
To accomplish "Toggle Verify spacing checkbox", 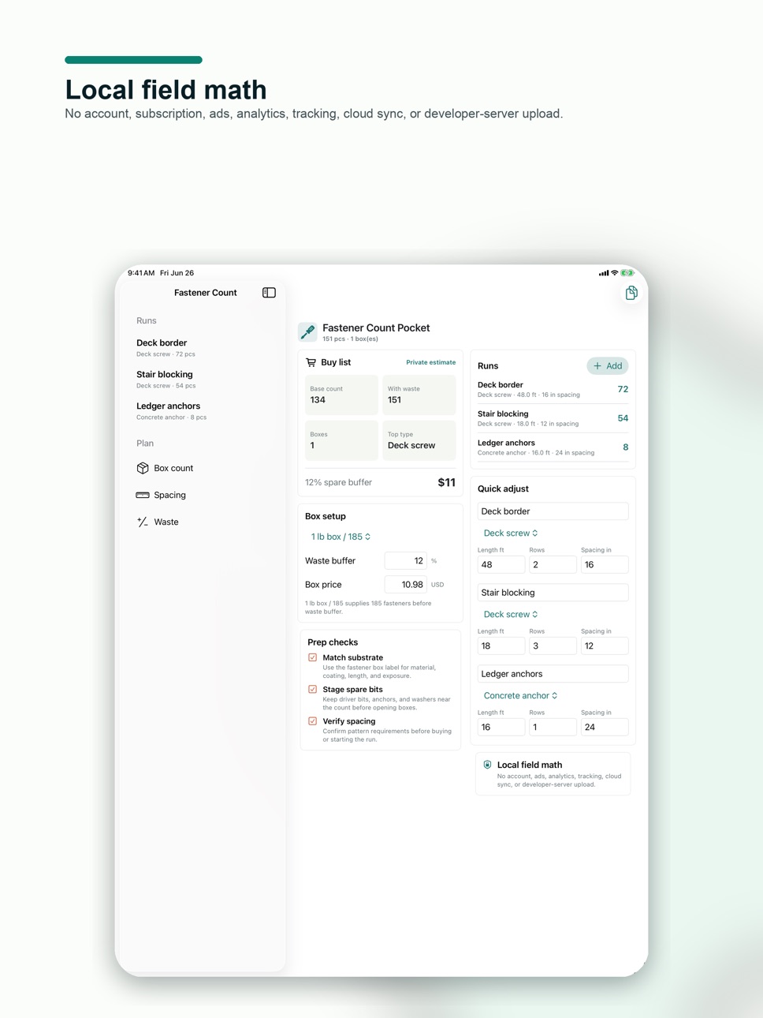I will point(313,721).
